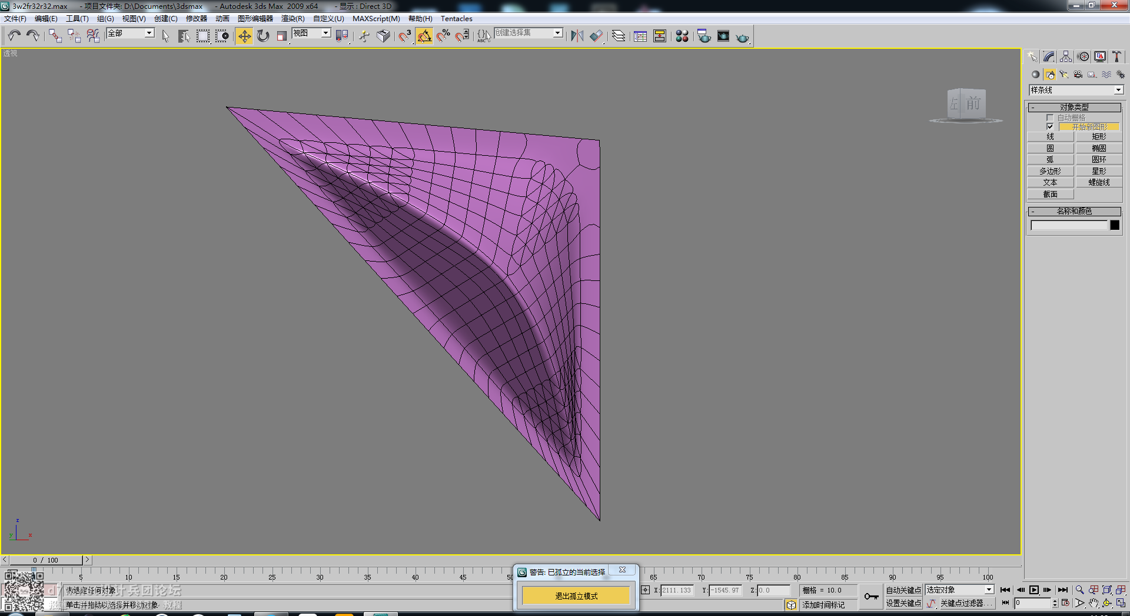Image resolution: width=1130 pixels, height=616 pixels.
Task: Switch to the Motion panel tab
Action: pos(1083,56)
